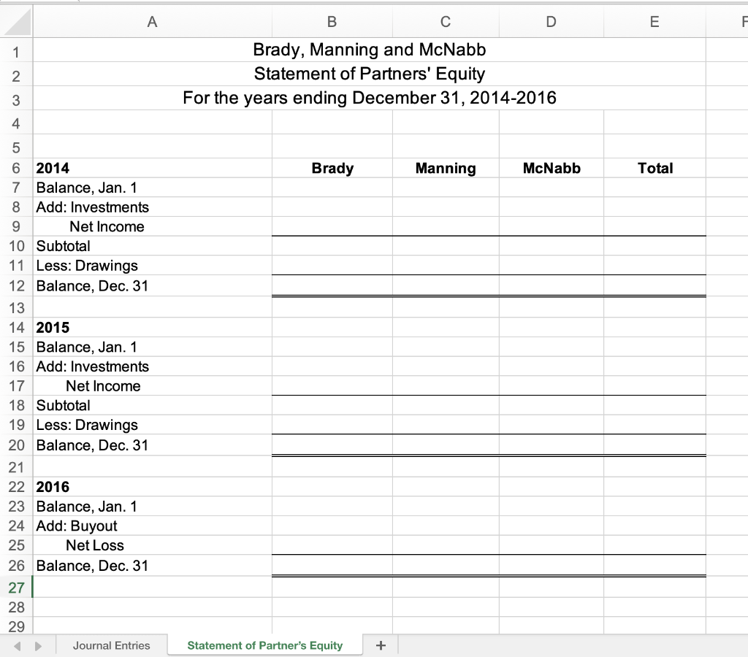Viewport: 748px width, 657px height.
Task: Select column A header
Action: pyautogui.click(x=152, y=21)
